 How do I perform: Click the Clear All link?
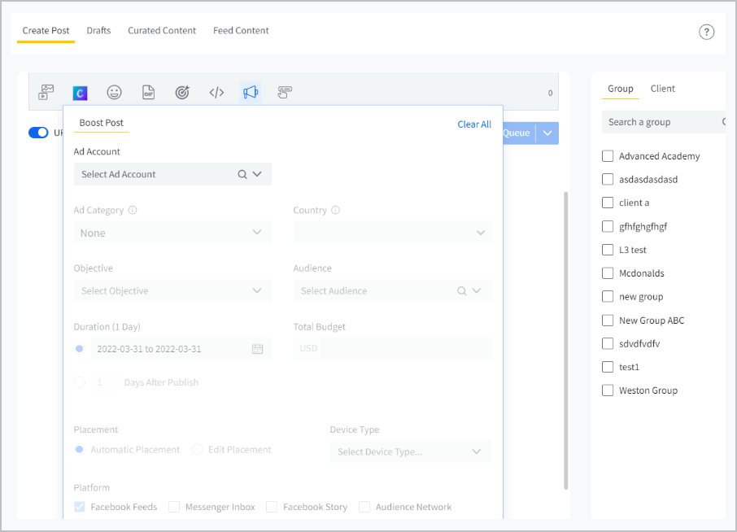coord(474,124)
